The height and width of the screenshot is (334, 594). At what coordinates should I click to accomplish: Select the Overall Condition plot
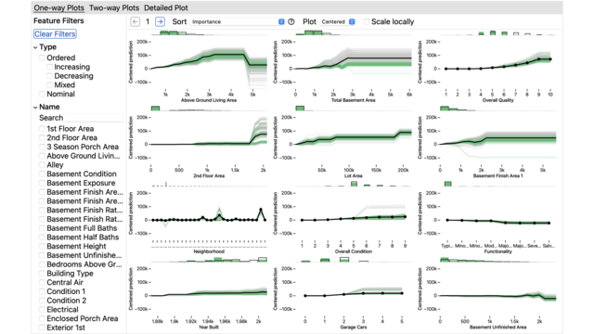pos(342,218)
